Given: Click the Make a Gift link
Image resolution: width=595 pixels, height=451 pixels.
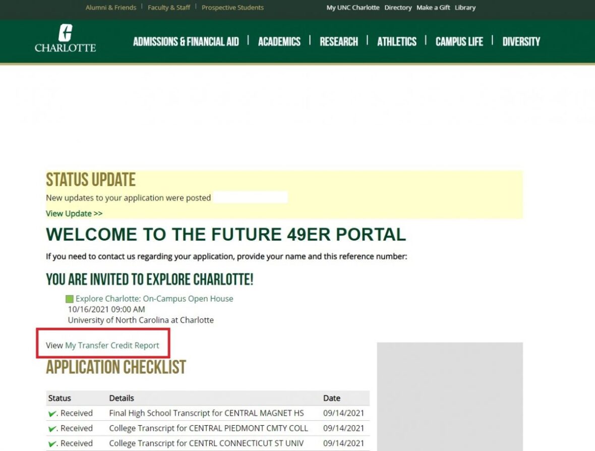Looking at the screenshot, I should 433,8.
